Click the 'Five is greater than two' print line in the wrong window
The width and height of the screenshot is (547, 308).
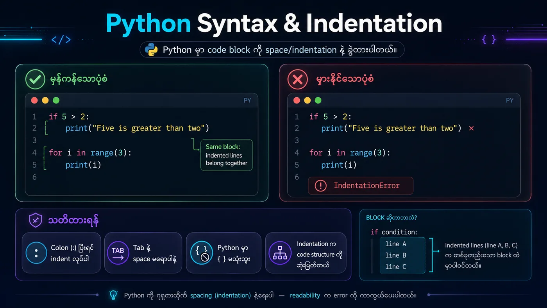tap(391, 128)
